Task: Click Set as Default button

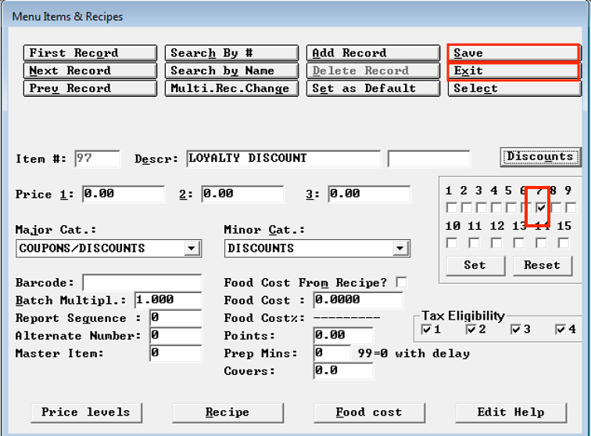Action: point(373,88)
